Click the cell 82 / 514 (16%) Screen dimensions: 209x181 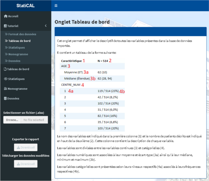[x=107, y=116]
